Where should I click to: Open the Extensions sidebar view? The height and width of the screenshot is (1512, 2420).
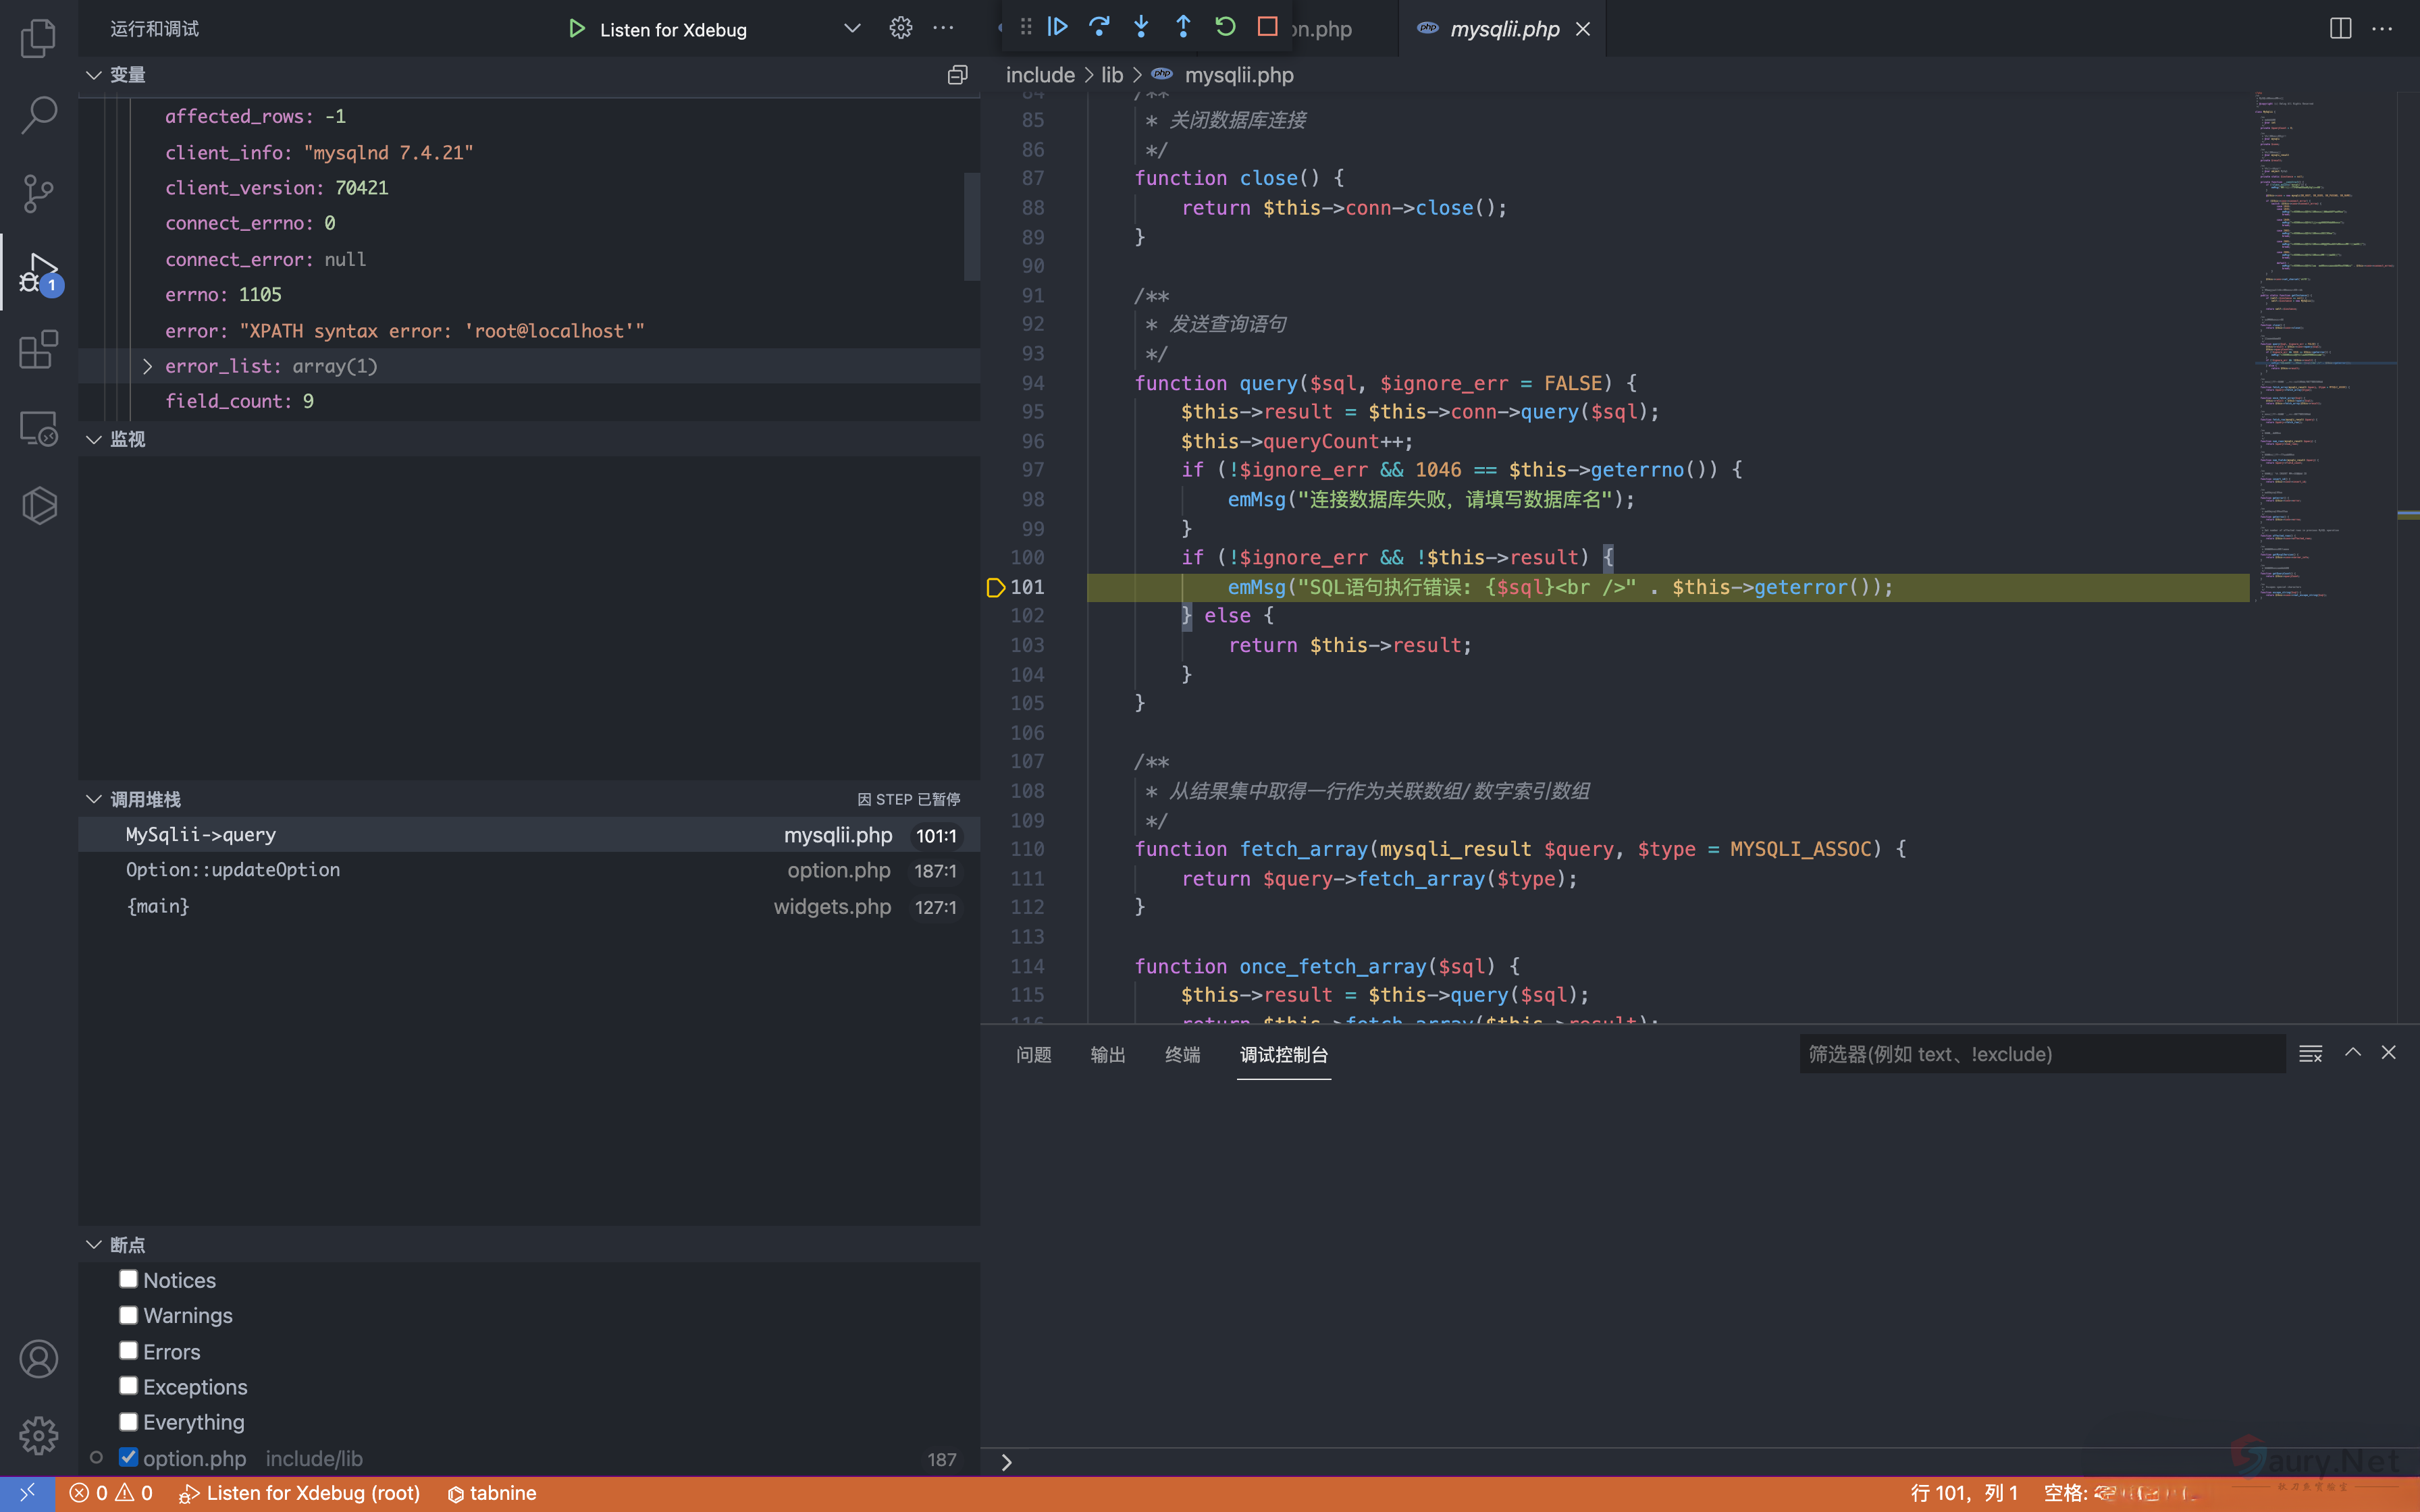(x=38, y=350)
